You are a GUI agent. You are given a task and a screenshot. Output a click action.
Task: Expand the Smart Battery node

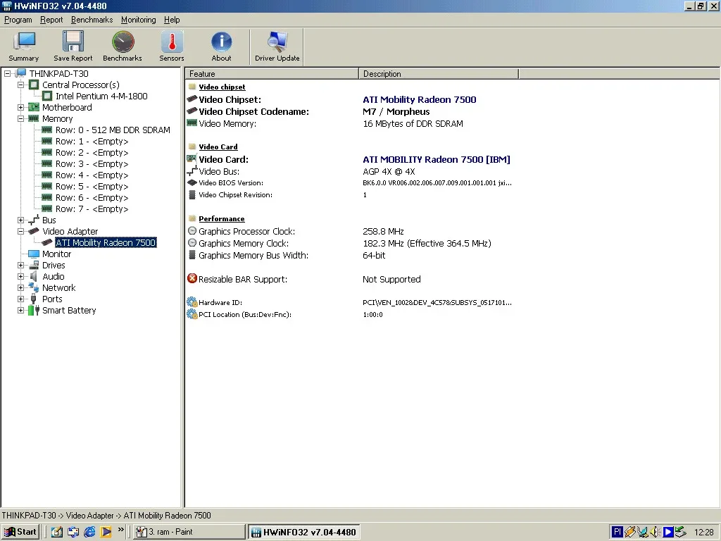coord(20,310)
